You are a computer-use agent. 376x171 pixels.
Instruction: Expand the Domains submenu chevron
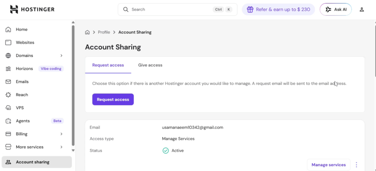tap(61, 56)
